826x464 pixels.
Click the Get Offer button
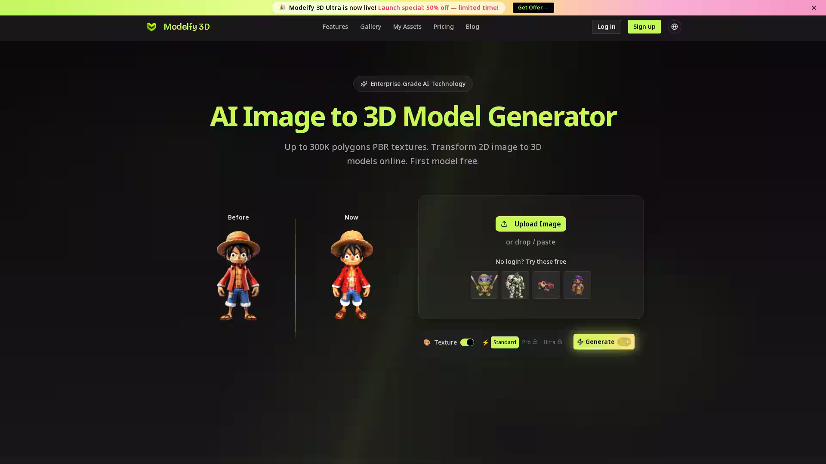[x=533, y=8]
